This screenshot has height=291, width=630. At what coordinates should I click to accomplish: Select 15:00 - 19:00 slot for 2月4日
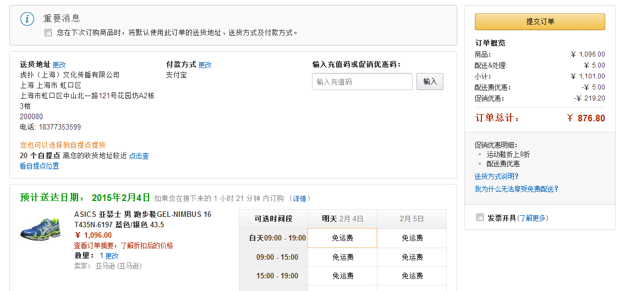(x=342, y=276)
